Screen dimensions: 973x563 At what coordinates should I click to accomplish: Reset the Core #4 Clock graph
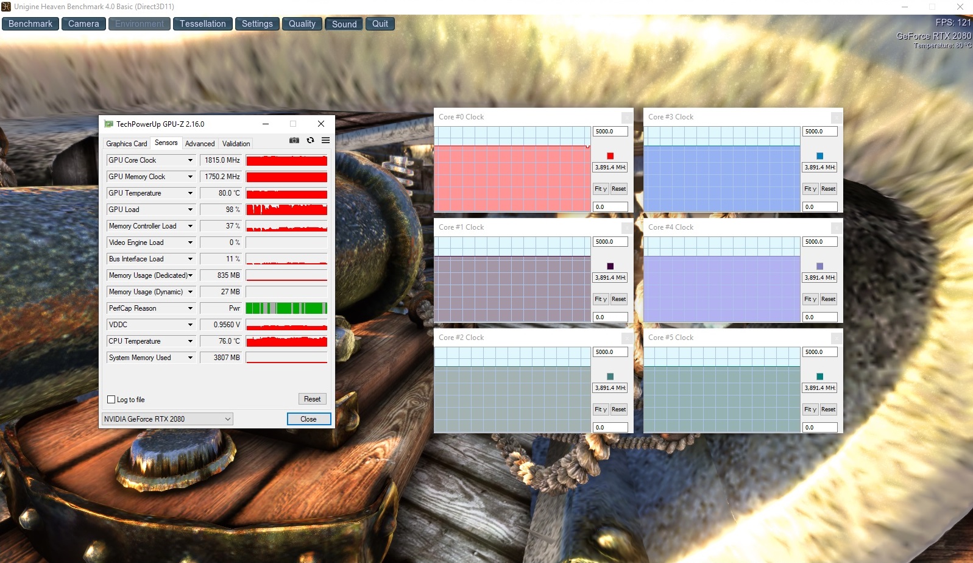pos(828,299)
